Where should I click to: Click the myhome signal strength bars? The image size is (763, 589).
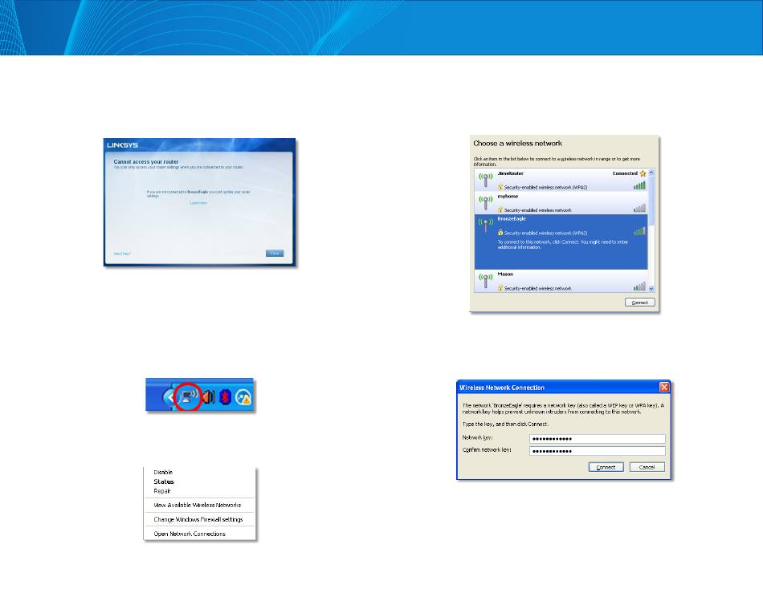[639, 208]
